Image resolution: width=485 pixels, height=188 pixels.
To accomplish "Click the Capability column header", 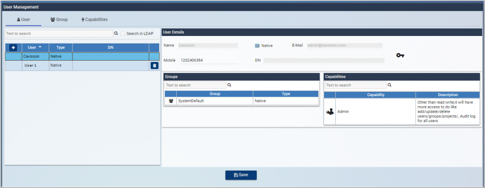I will click(x=376, y=95).
